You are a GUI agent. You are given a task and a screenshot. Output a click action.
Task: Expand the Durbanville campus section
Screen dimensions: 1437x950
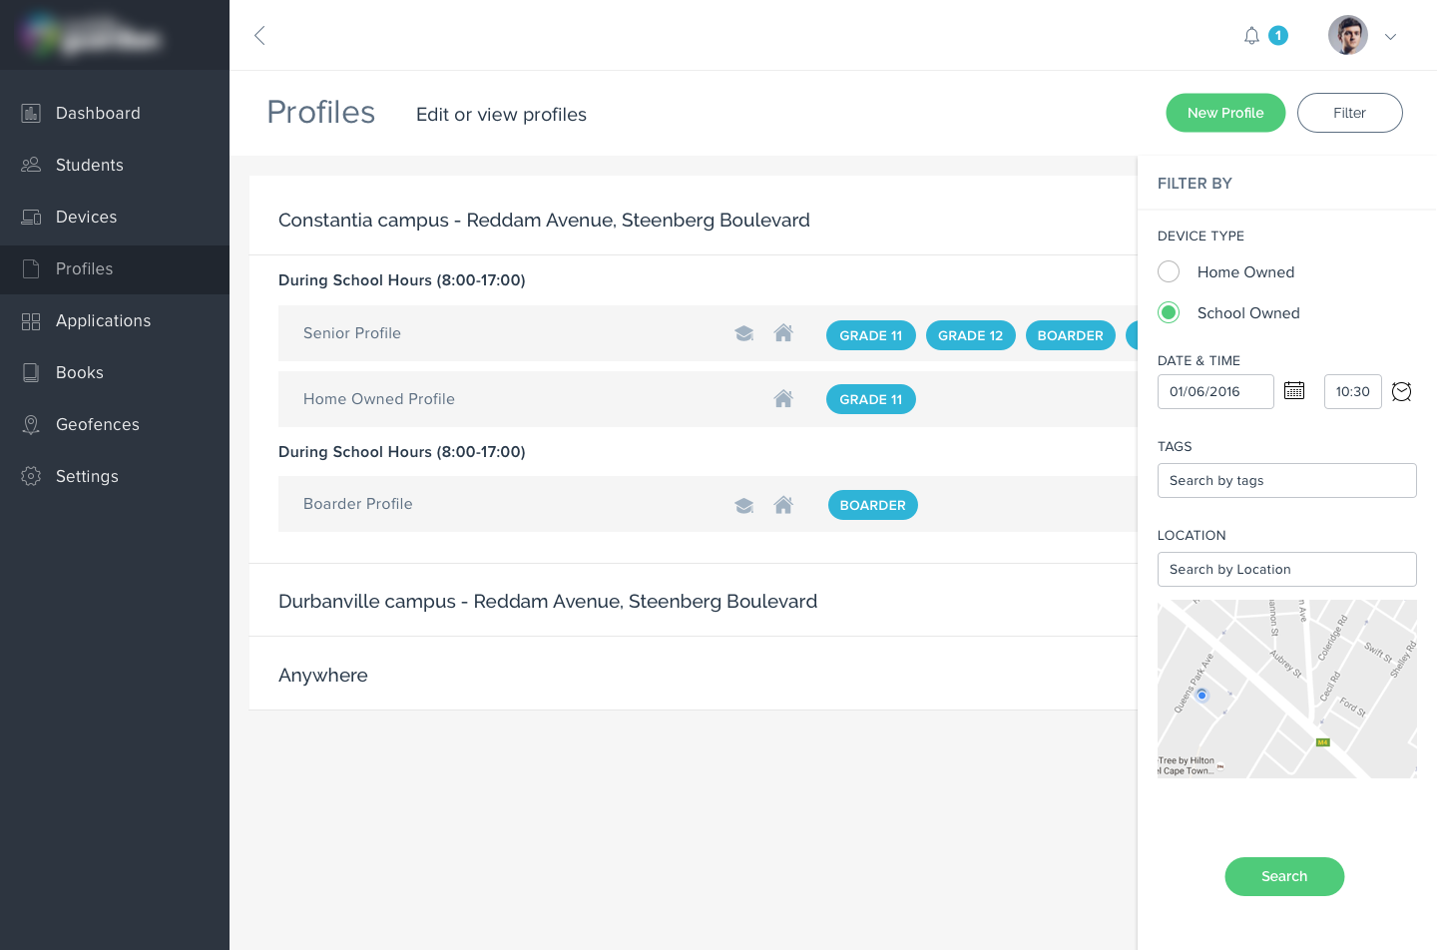(x=548, y=602)
